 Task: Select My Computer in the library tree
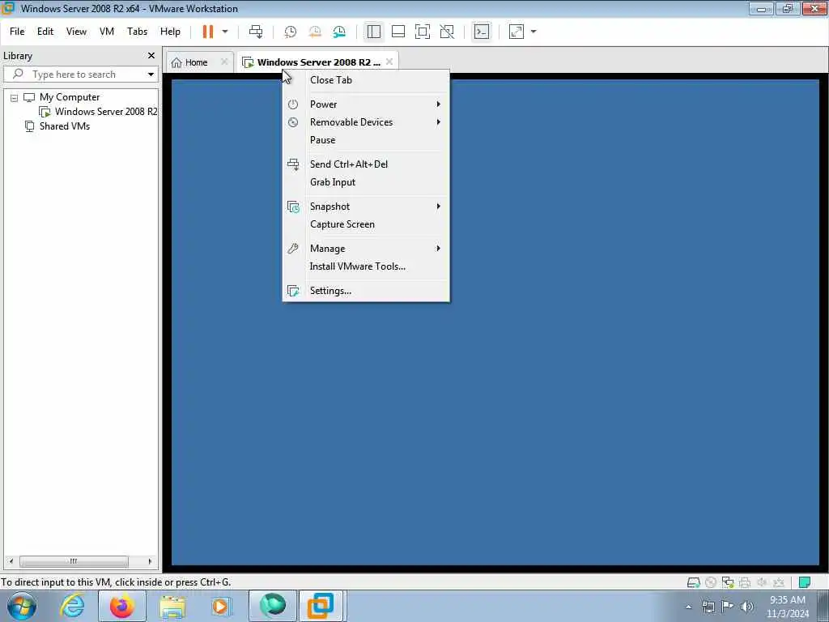70,97
